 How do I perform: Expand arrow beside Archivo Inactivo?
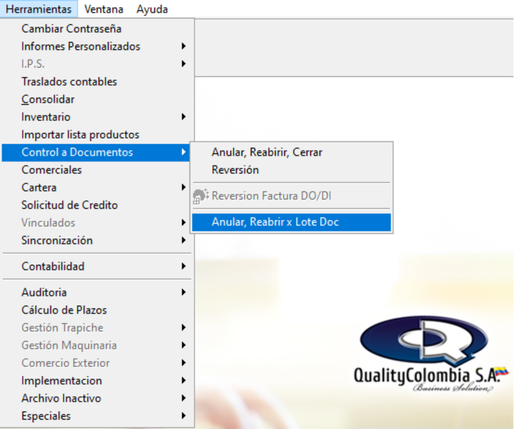183,399
